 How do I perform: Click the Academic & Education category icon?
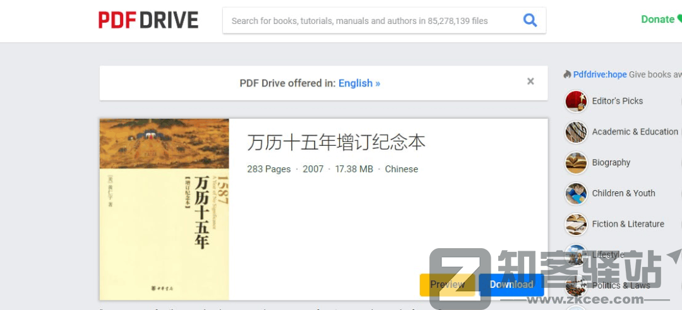(577, 132)
